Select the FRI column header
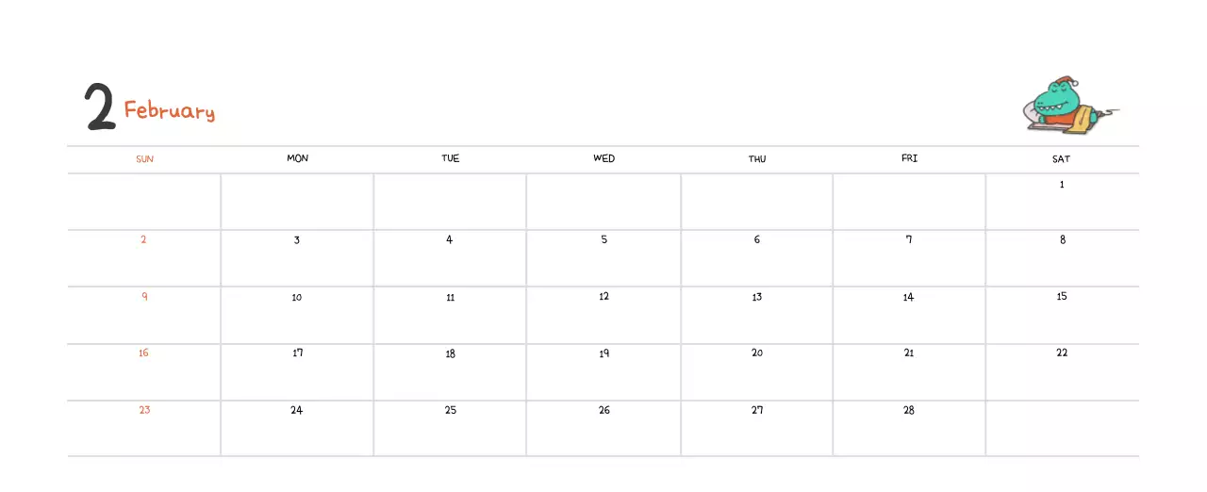1207x492 pixels. coord(909,158)
